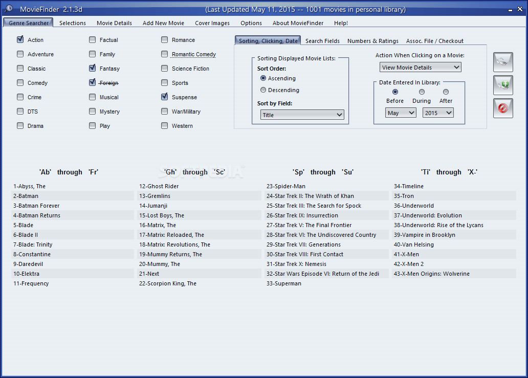Toggle the Science Fiction checkbox

[164, 69]
